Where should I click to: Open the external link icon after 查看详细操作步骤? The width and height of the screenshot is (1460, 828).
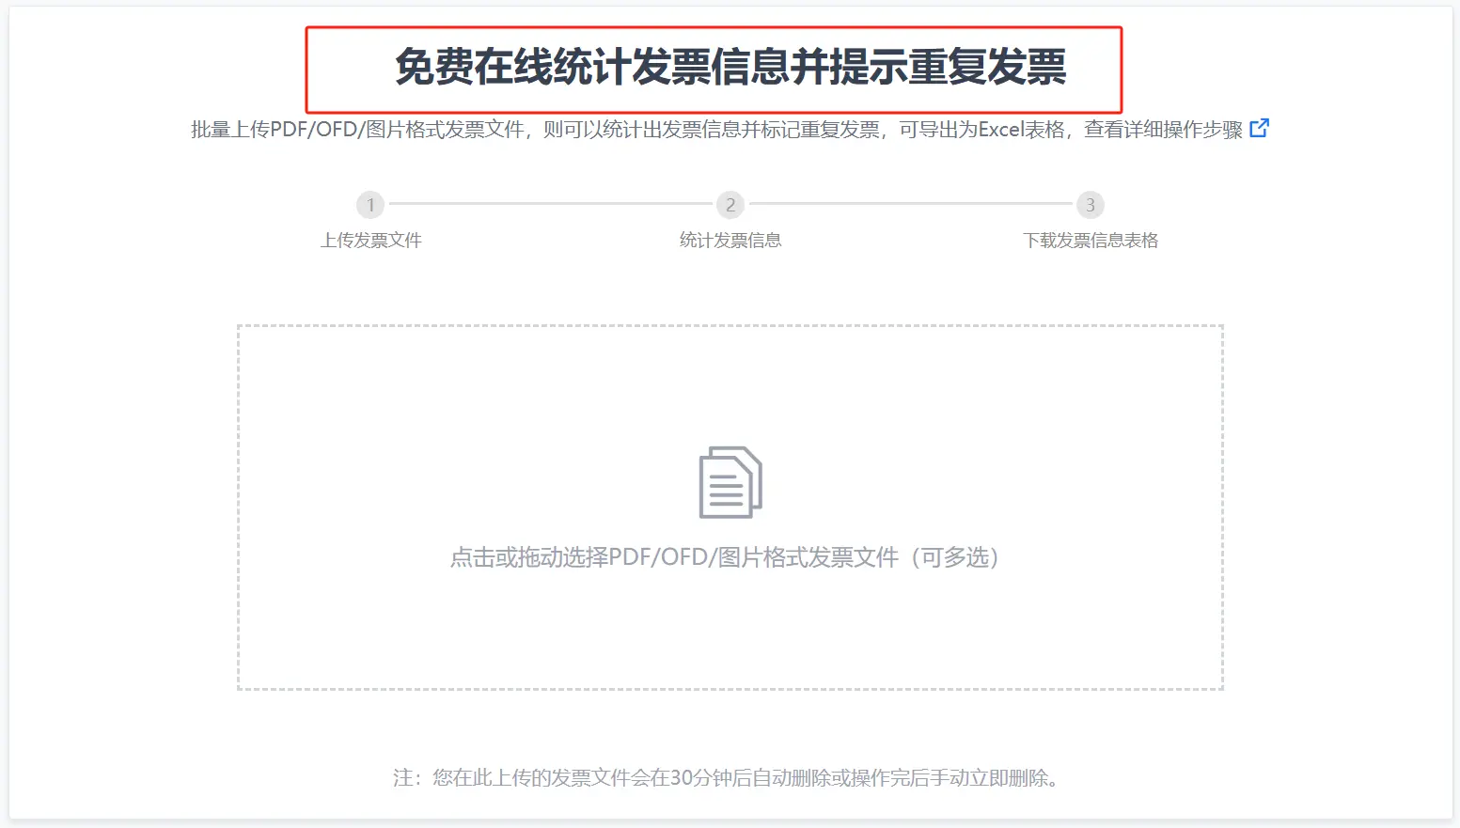tap(1259, 128)
